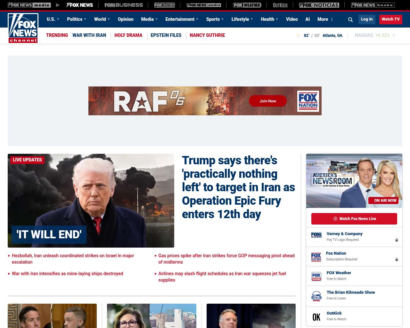Screen dimensions: 410x328
Task: Open the Fox Weather logo in top bar
Action: point(247,5)
